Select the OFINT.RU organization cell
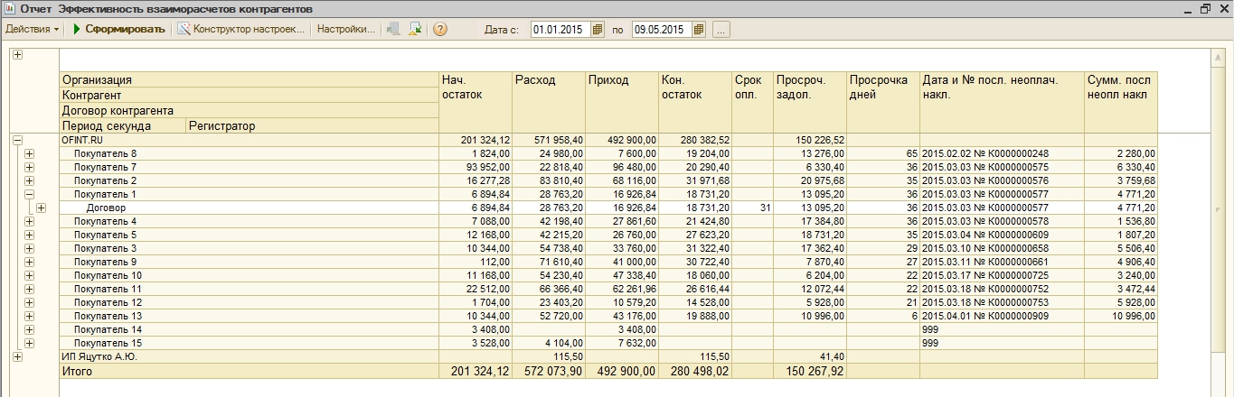 [249, 140]
